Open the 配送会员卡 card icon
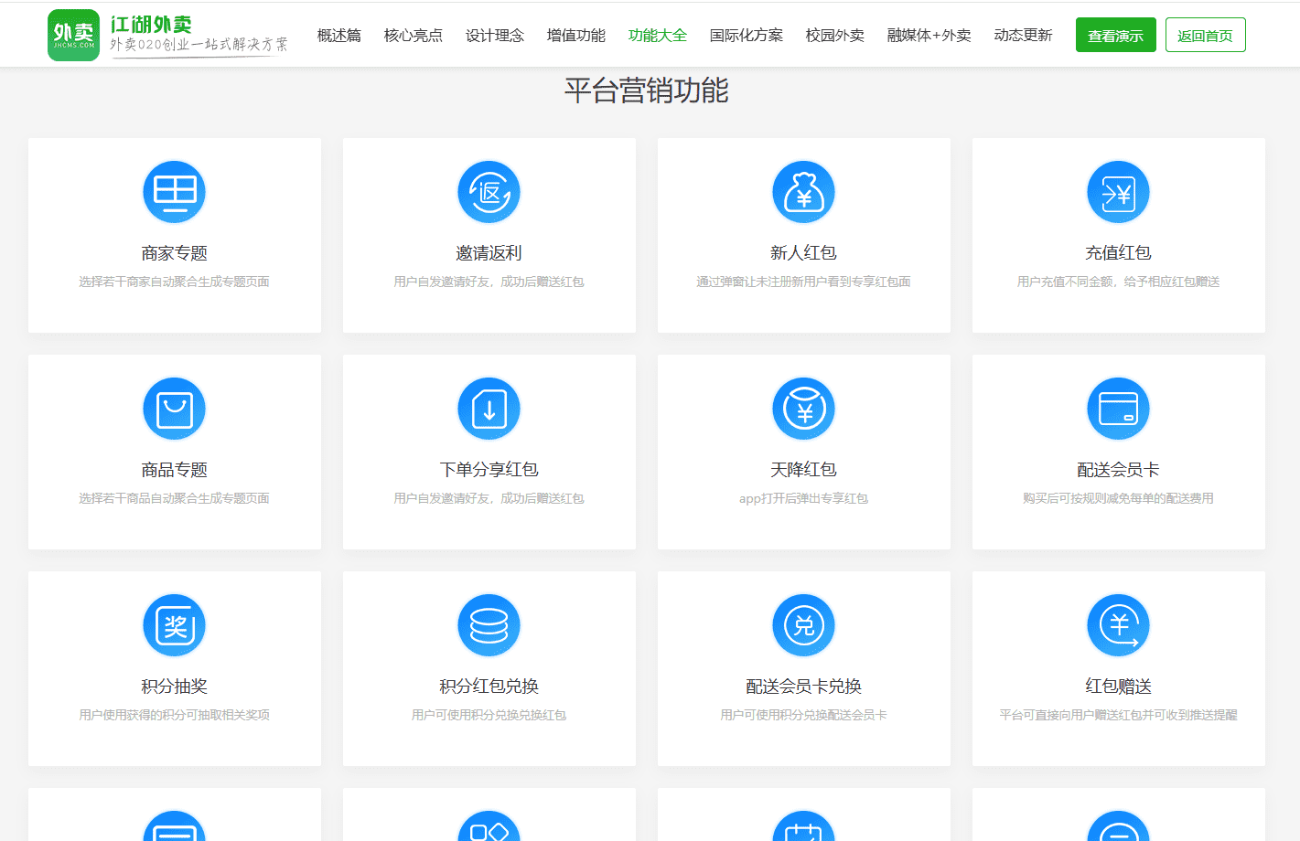The height and width of the screenshot is (841, 1300). [1118, 409]
